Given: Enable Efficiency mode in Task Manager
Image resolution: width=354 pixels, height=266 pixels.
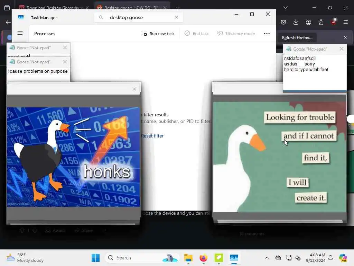Looking at the screenshot, I should point(236,34).
